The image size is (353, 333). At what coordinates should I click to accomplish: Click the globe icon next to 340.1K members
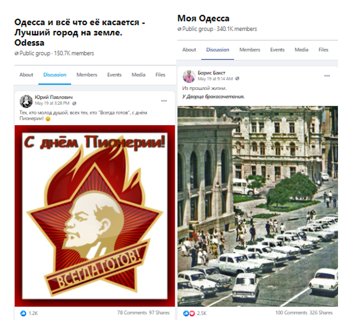tap(179, 29)
